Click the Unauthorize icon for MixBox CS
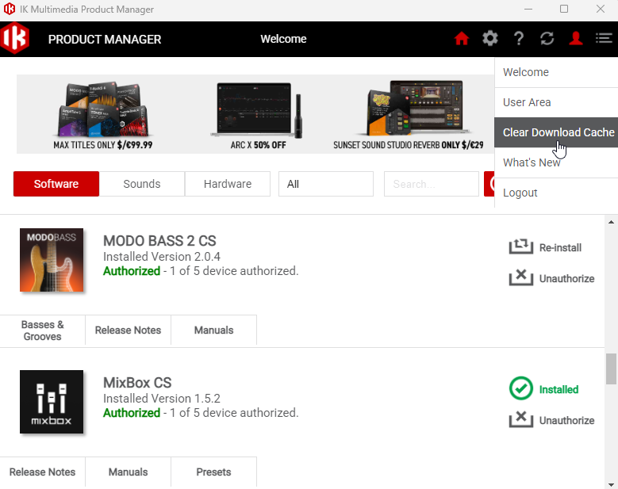Viewport: 618px width, 489px height. (521, 419)
